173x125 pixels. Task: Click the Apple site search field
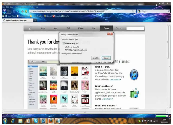click(x=135, y=29)
